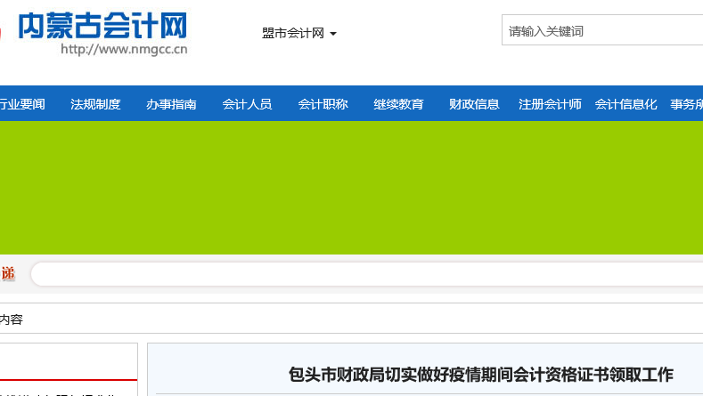Click the 包头市财政局 article headline
Viewport: 703px width, 396px height.
481,375
